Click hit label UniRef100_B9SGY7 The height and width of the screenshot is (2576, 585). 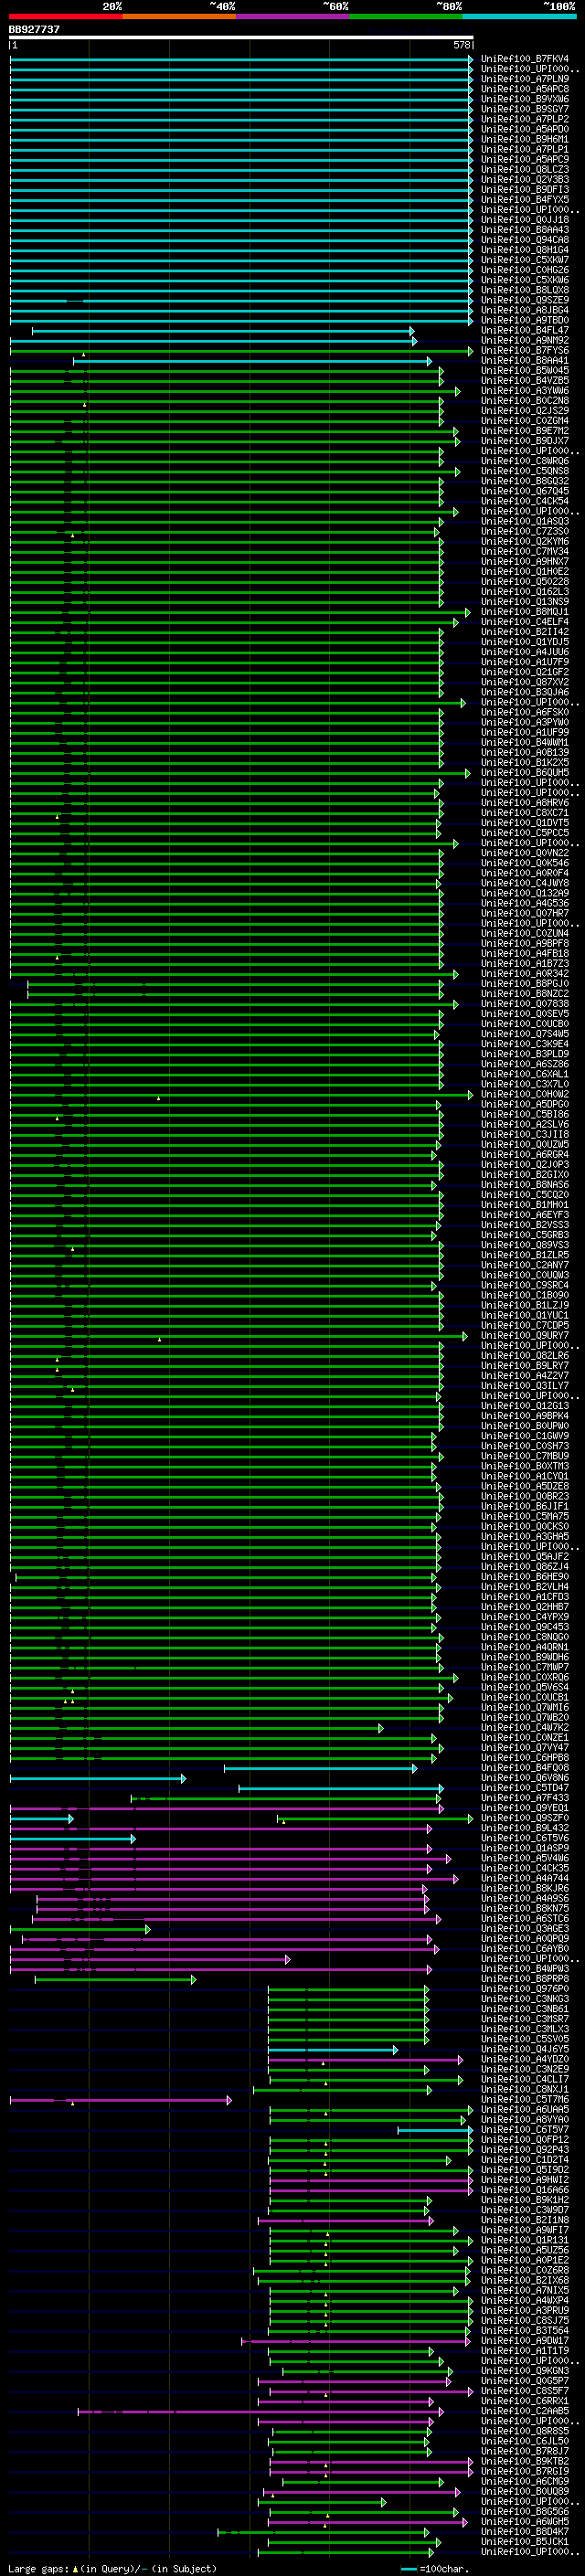pyautogui.click(x=525, y=109)
